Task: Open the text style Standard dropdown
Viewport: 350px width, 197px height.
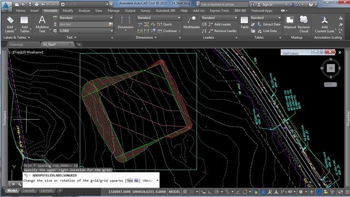Action: click(86, 18)
